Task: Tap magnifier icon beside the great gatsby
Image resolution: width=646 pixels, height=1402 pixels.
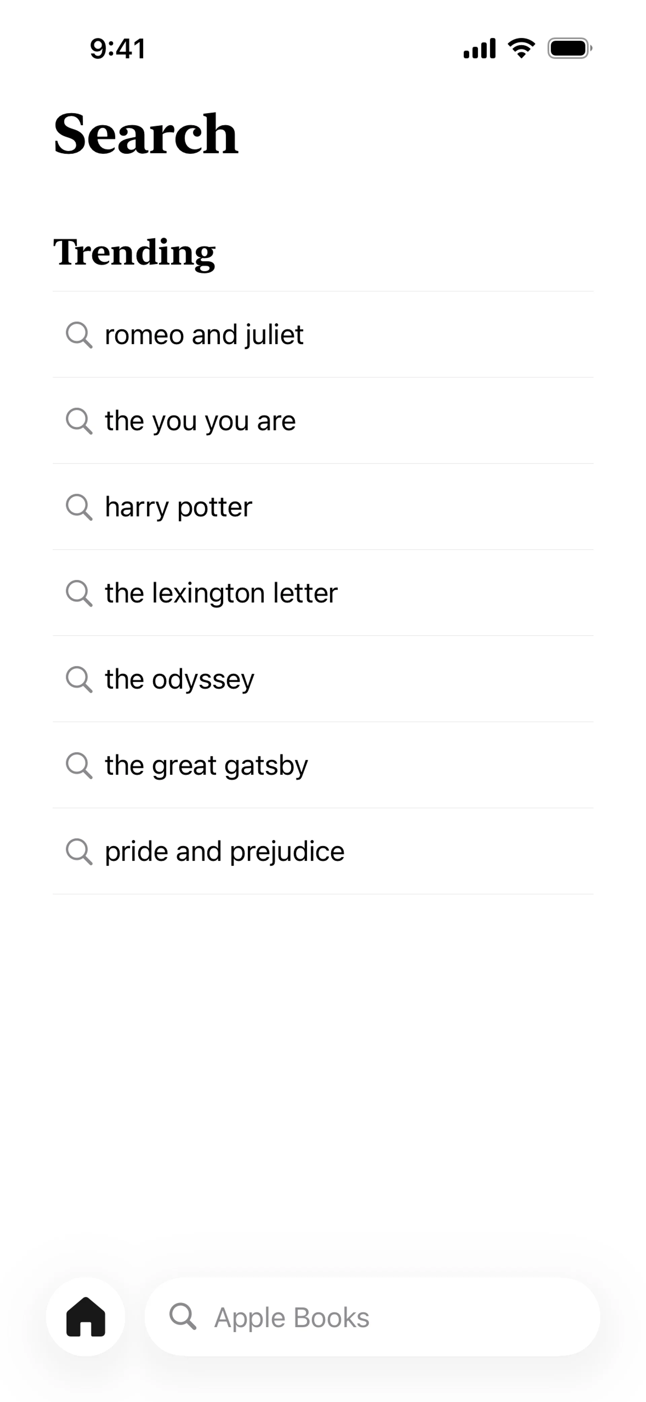Action: [x=79, y=765]
